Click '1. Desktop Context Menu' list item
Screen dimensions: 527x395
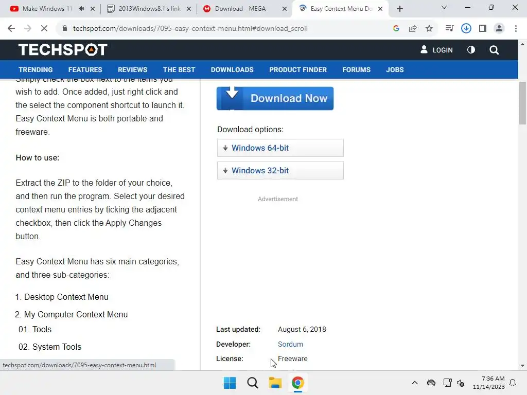pyautogui.click(x=62, y=297)
